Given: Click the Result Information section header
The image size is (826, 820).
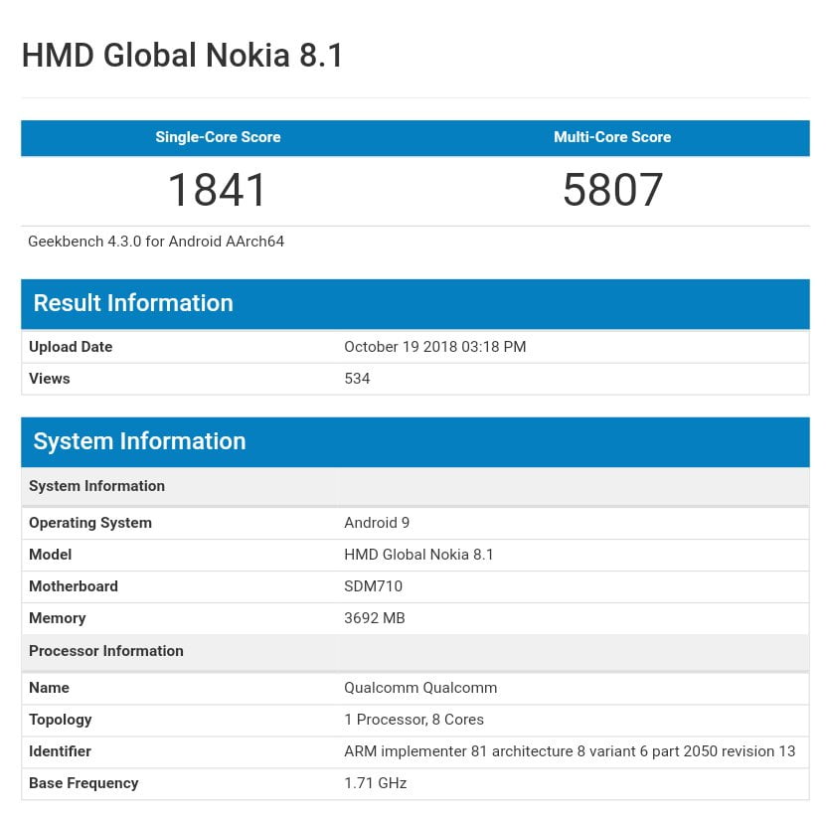Looking at the screenshot, I should coord(415,304).
